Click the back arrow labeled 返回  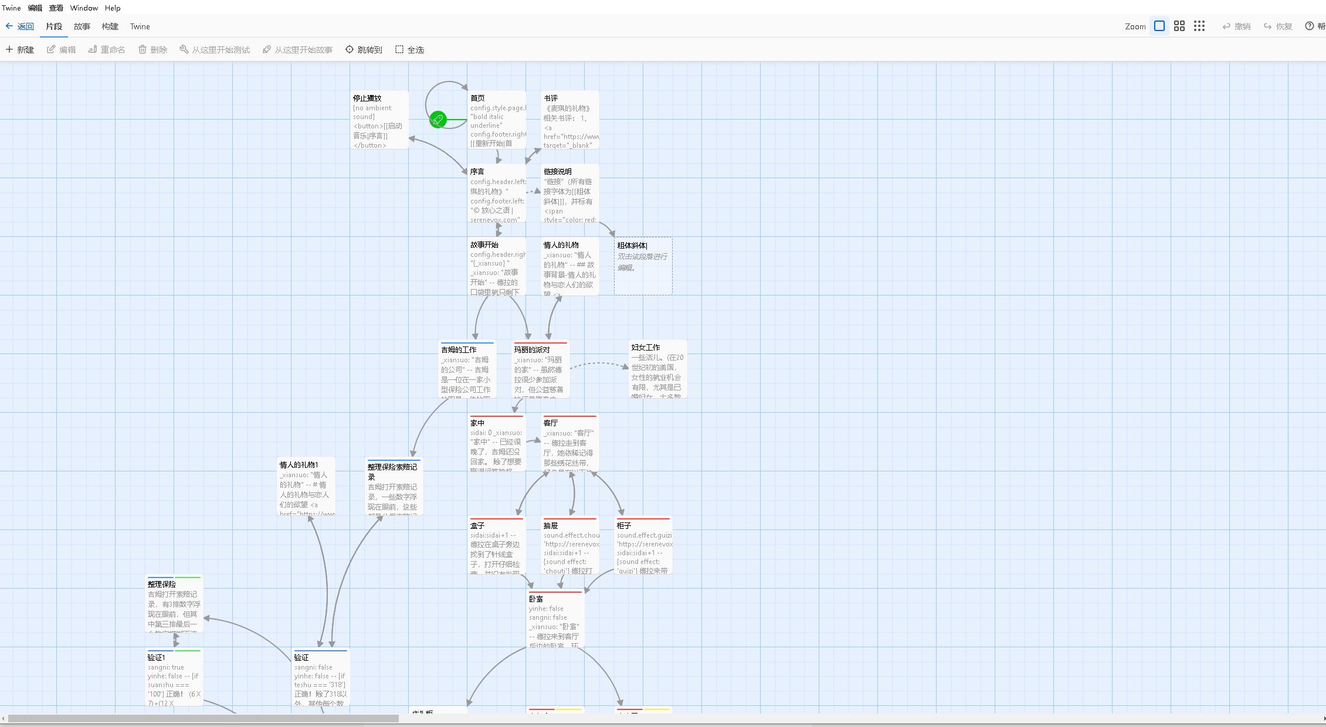19,26
